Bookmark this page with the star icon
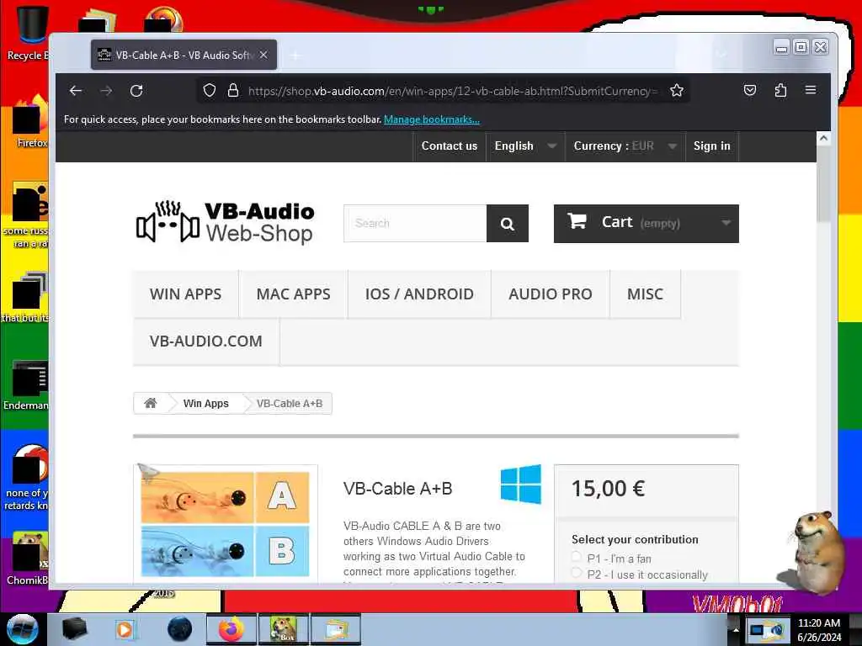 click(677, 90)
